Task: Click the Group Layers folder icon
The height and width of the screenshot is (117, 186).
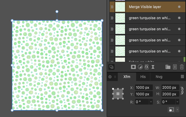Action: pyautogui.click(x=168, y=67)
